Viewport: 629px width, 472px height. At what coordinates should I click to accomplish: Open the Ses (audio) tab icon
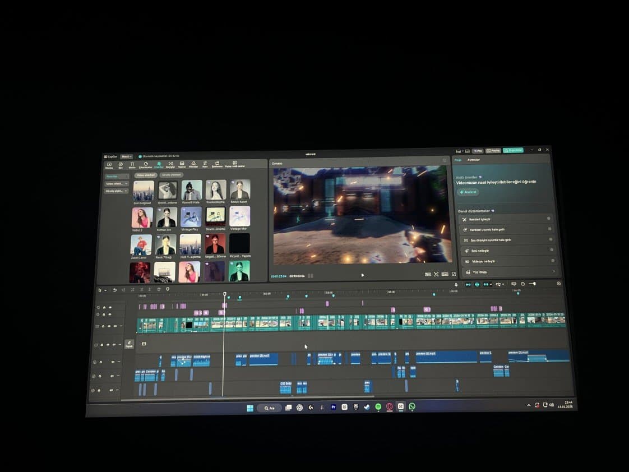[x=121, y=165]
